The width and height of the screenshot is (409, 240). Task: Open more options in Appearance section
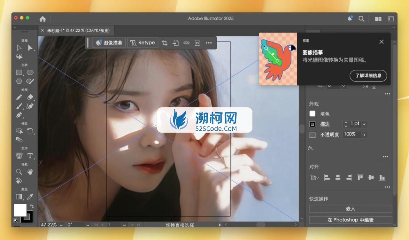pos(385,157)
